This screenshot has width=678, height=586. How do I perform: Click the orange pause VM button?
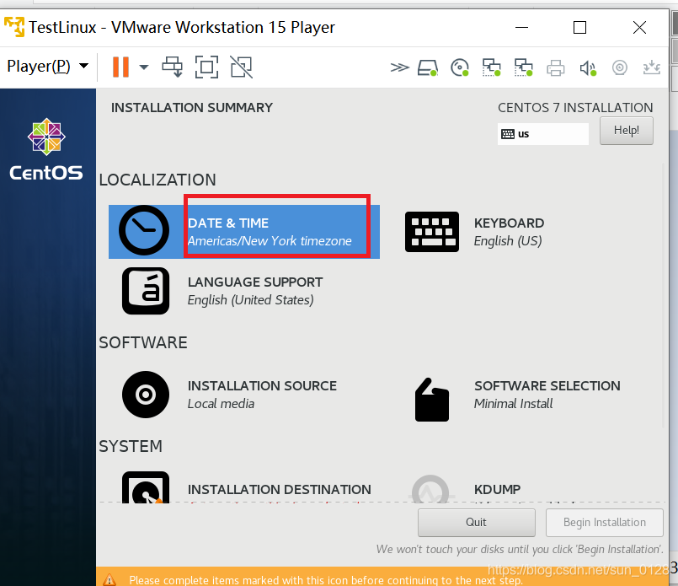(120, 67)
